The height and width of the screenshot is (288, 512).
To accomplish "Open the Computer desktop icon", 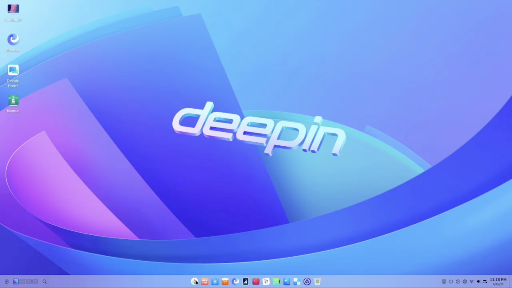I will pos(13,10).
